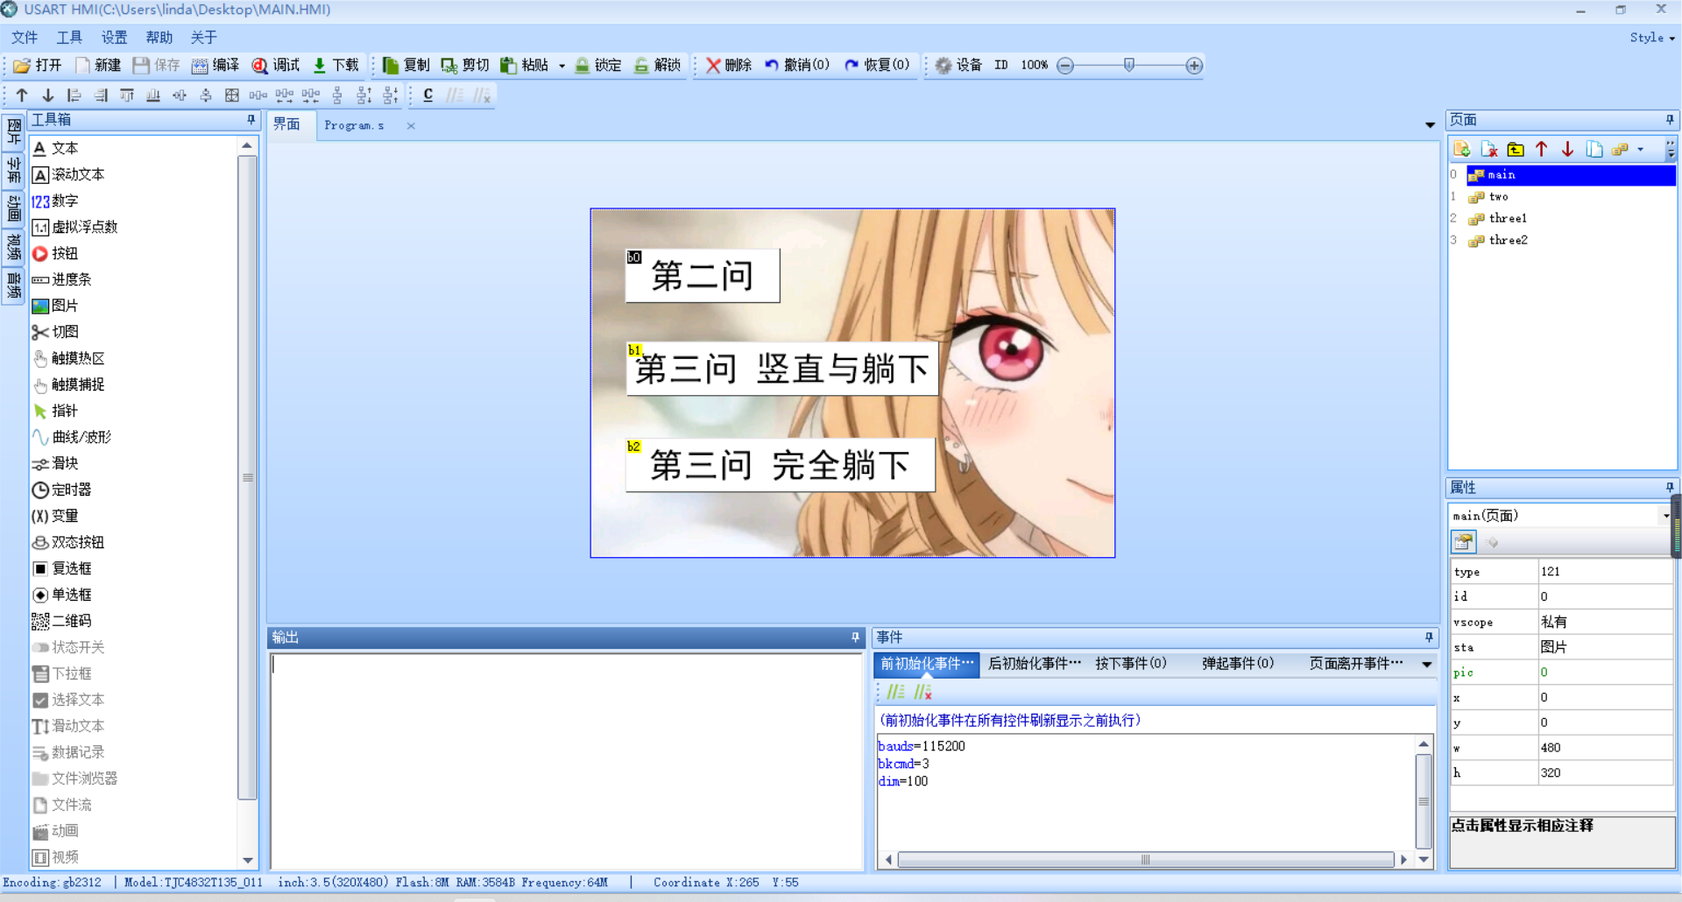The width and height of the screenshot is (1682, 902).
Task: Expand the 页面 toolbar overflow options
Action: pos(1671,149)
